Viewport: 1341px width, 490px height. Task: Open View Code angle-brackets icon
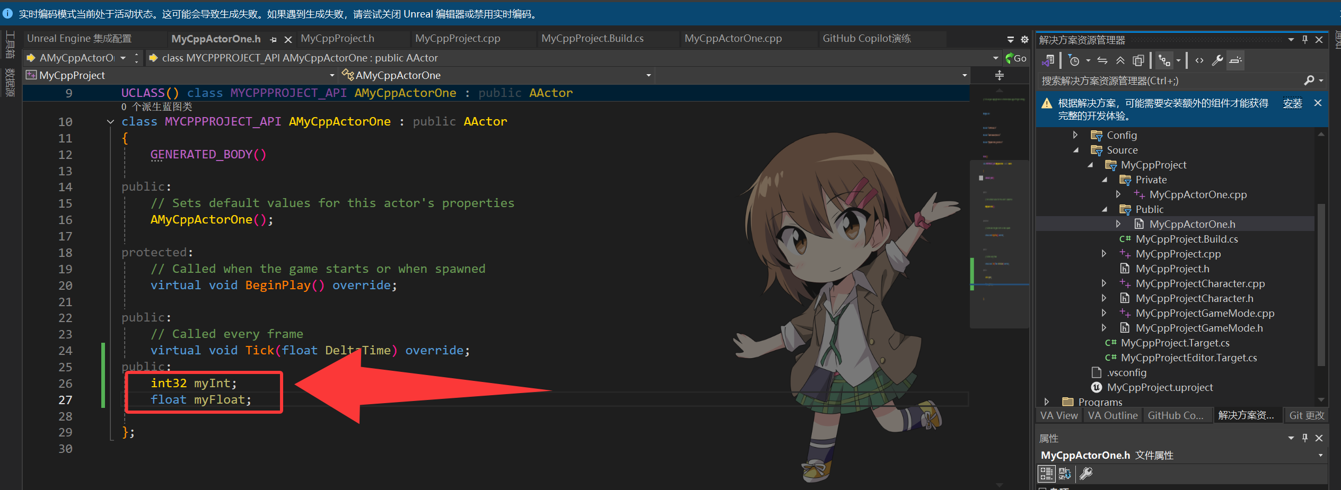1199,60
